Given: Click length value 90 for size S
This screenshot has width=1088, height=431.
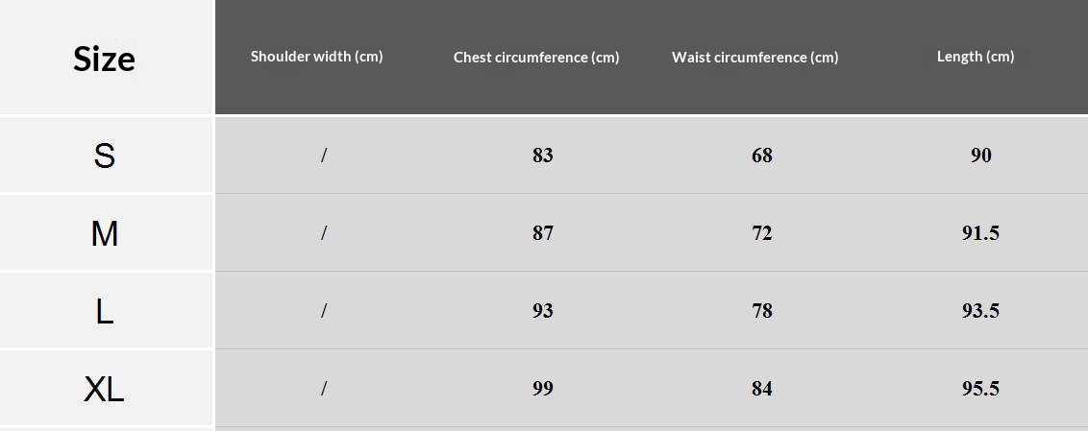Looking at the screenshot, I should [981, 156].
